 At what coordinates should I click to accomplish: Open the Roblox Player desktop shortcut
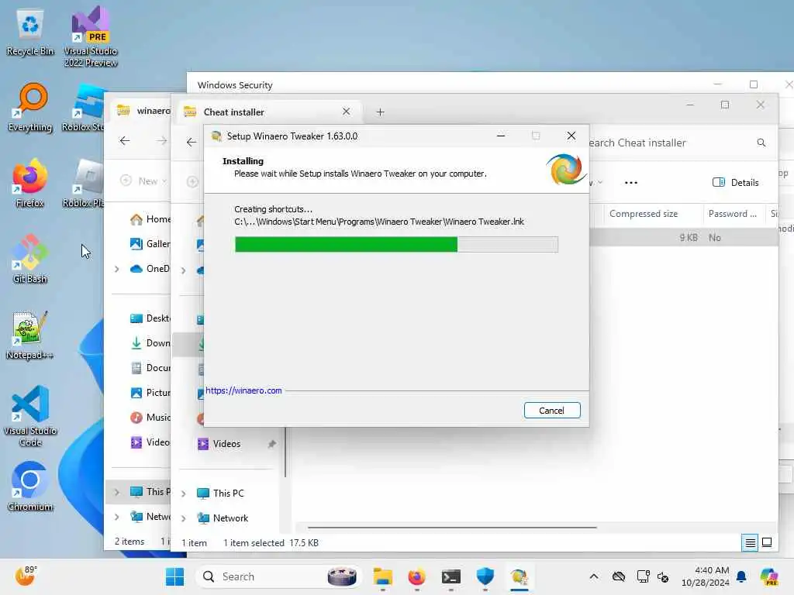click(84, 184)
